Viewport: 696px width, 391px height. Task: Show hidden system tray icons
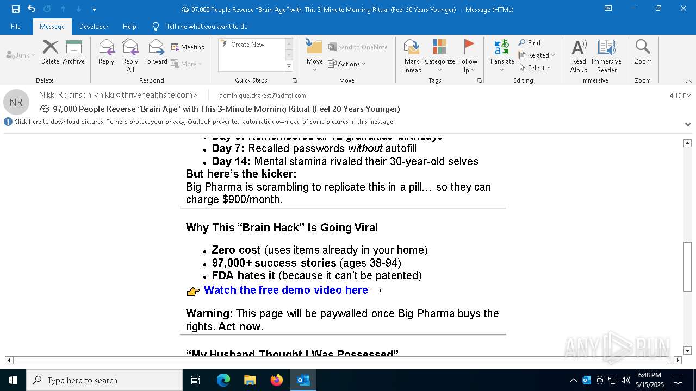coord(573,380)
